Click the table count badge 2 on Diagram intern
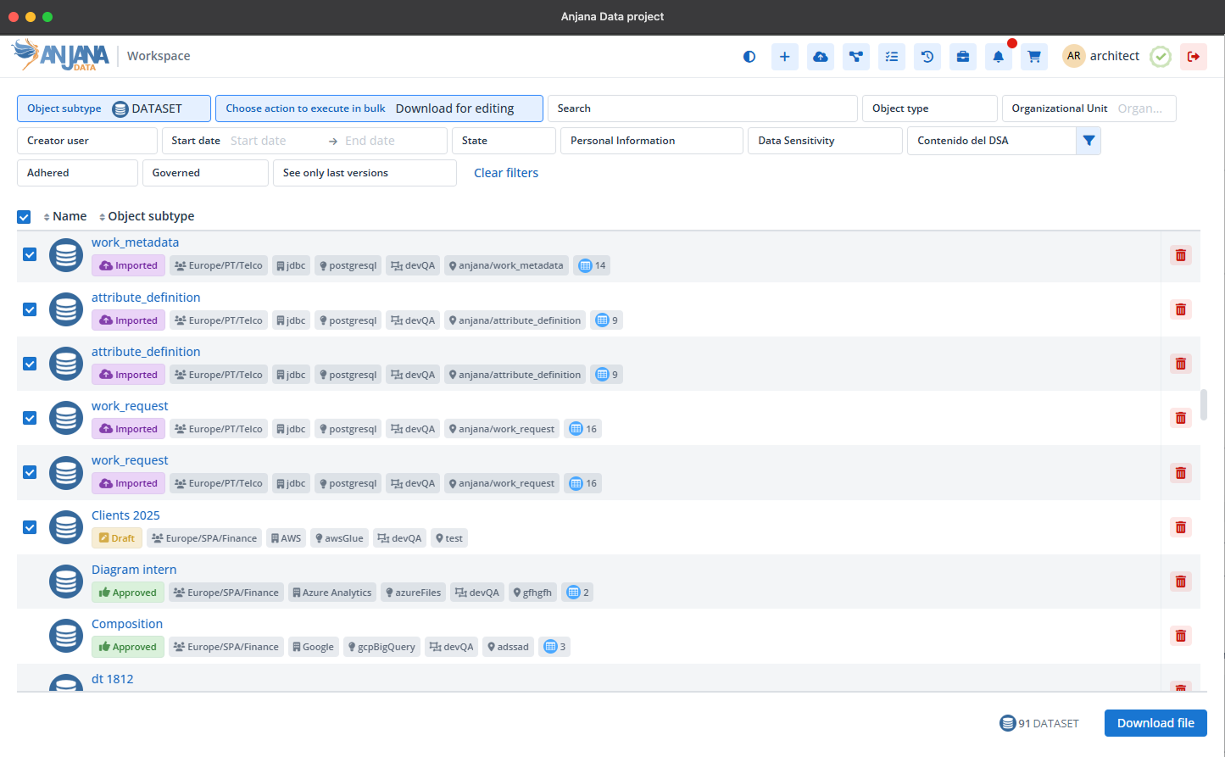The height and width of the screenshot is (757, 1225). pyautogui.click(x=577, y=593)
